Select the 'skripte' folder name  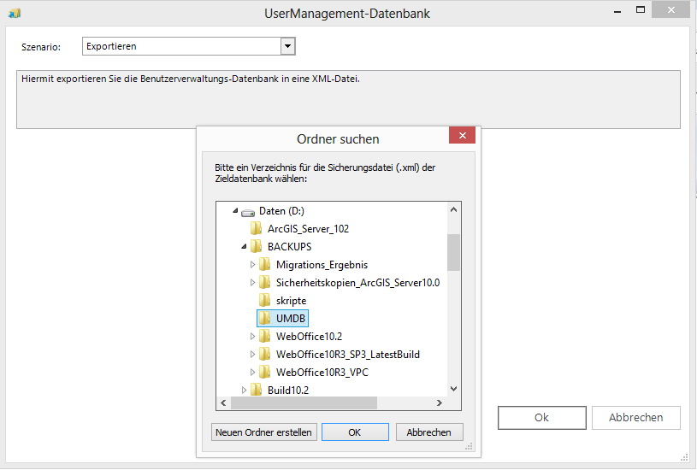click(291, 300)
